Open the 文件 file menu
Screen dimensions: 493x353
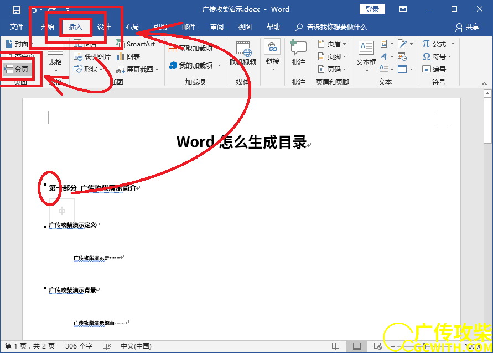click(17, 27)
